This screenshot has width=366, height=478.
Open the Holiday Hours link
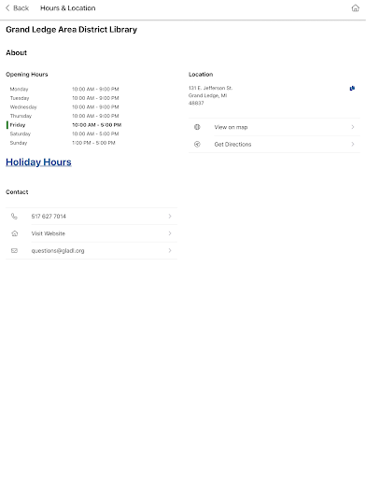point(38,162)
